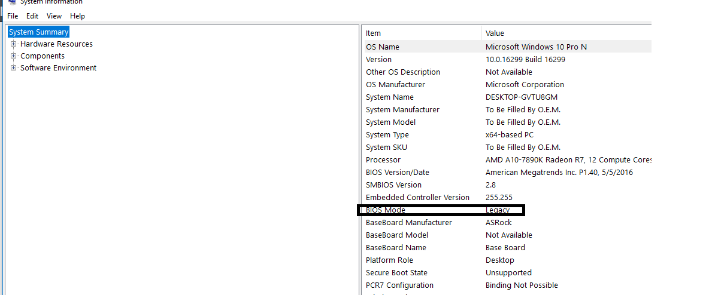
Task: Select the Secure Boot State row label
Action: (396, 273)
